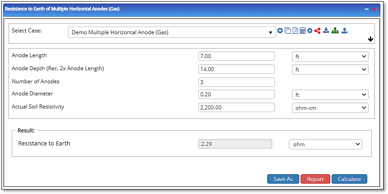Viewport: 388px width, 194px height.
Task: Click the upload icon in the toolbar
Action: point(344,31)
